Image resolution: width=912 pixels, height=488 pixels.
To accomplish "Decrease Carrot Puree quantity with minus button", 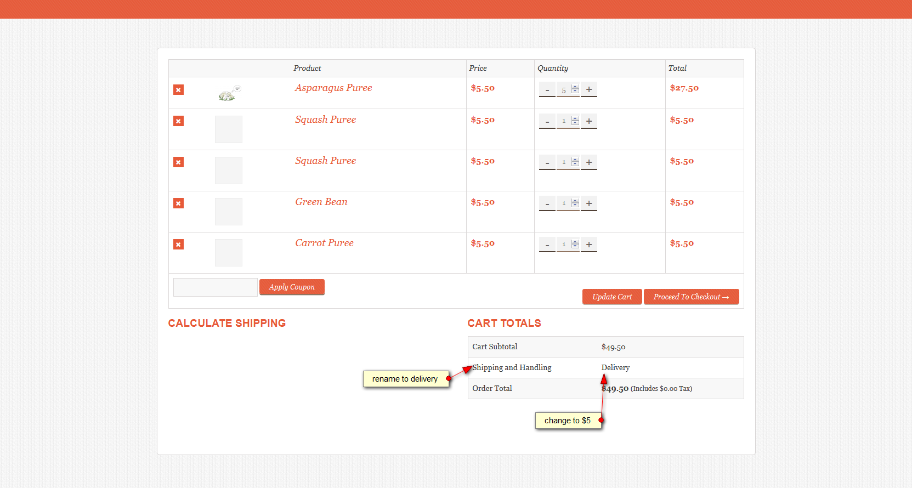I will pyautogui.click(x=547, y=245).
